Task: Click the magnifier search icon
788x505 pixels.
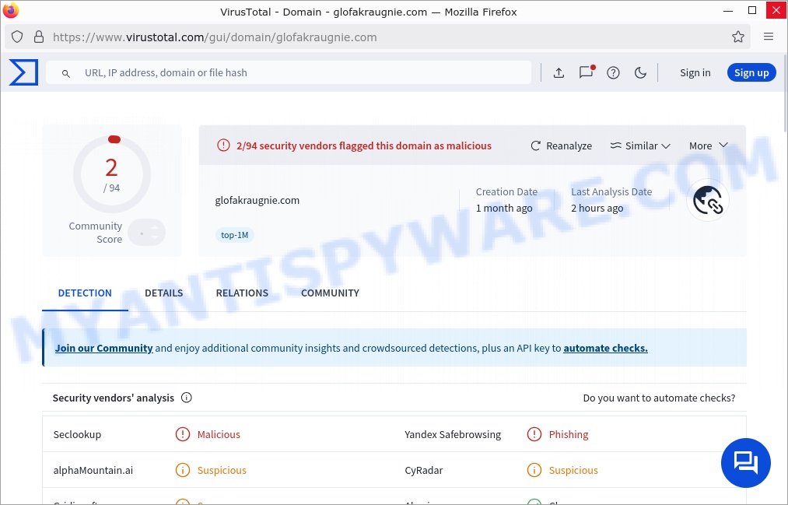Action: 66,73
